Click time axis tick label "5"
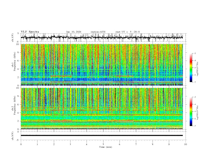209x162 pixels. [103, 144]
